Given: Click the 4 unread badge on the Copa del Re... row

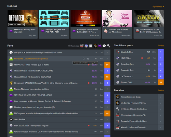Looking at the screenshot, I should click(x=161, y=70).
